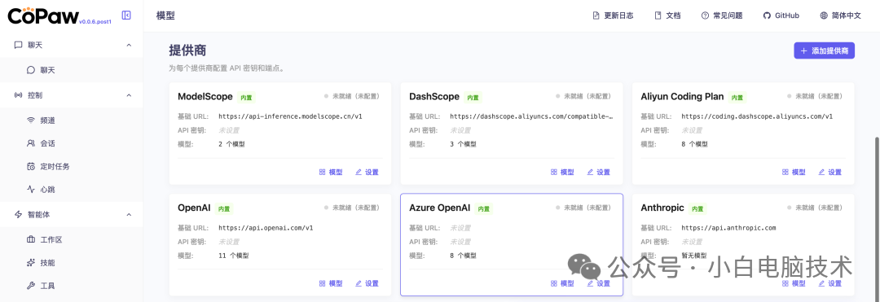This screenshot has height=302, width=880.
Task: Collapse the sidebar with the panel icon
Action: [126, 15]
